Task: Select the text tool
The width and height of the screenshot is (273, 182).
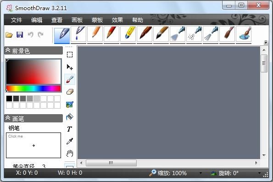Action: [x=69, y=129]
